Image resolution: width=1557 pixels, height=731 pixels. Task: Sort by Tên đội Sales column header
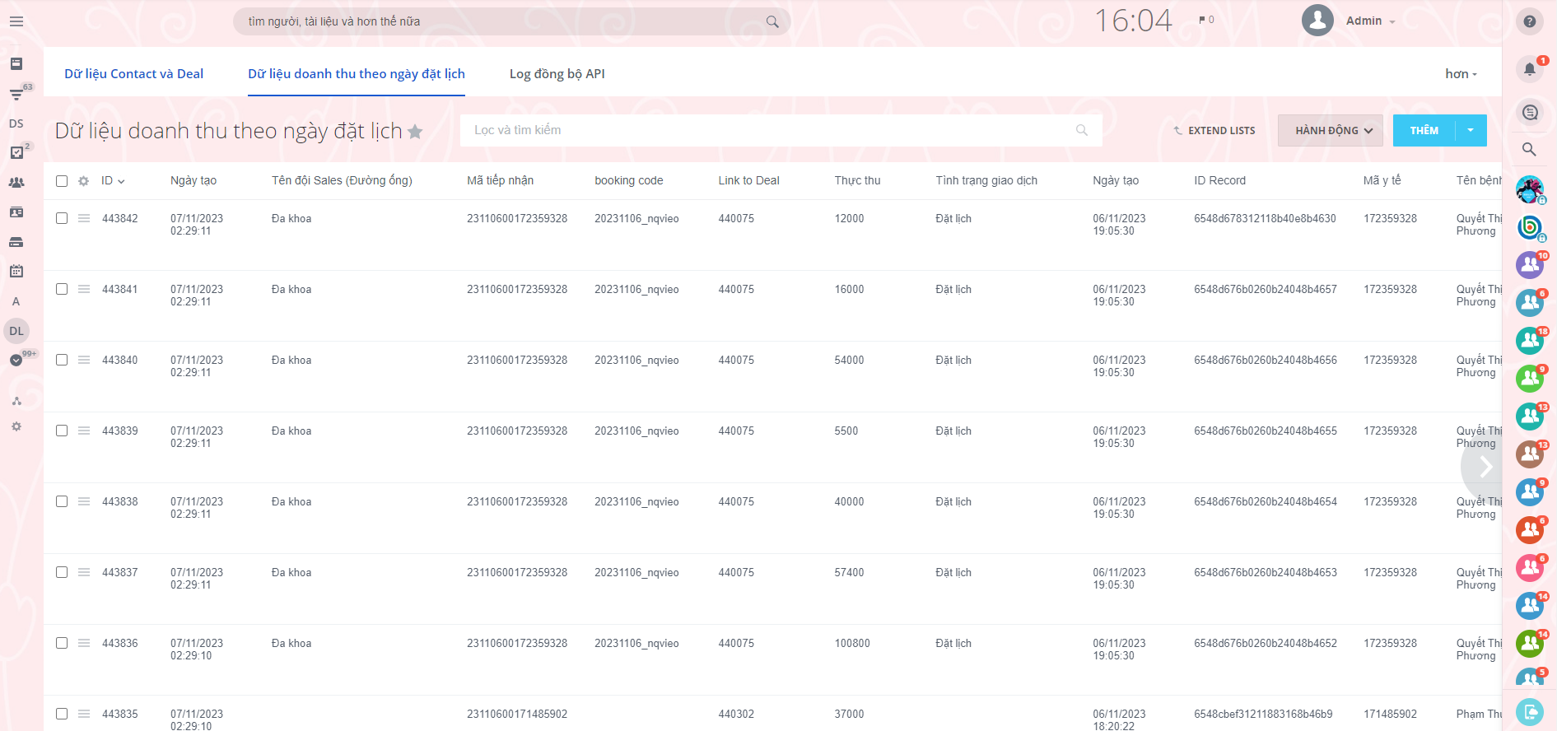[x=342, y=181]
